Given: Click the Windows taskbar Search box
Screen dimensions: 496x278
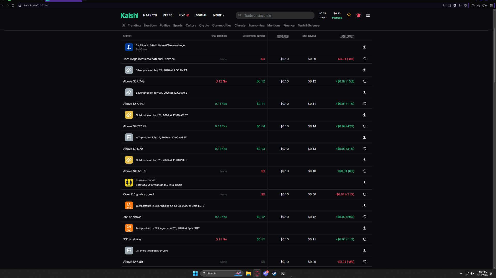Looking at the screenshot, I should (x=222, y=274).
